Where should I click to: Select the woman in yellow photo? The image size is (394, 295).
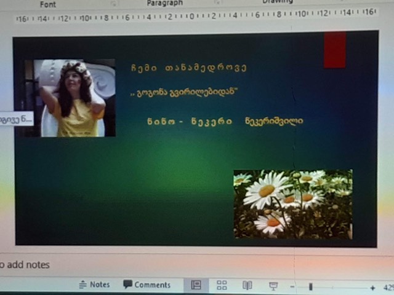click(70, 98)
